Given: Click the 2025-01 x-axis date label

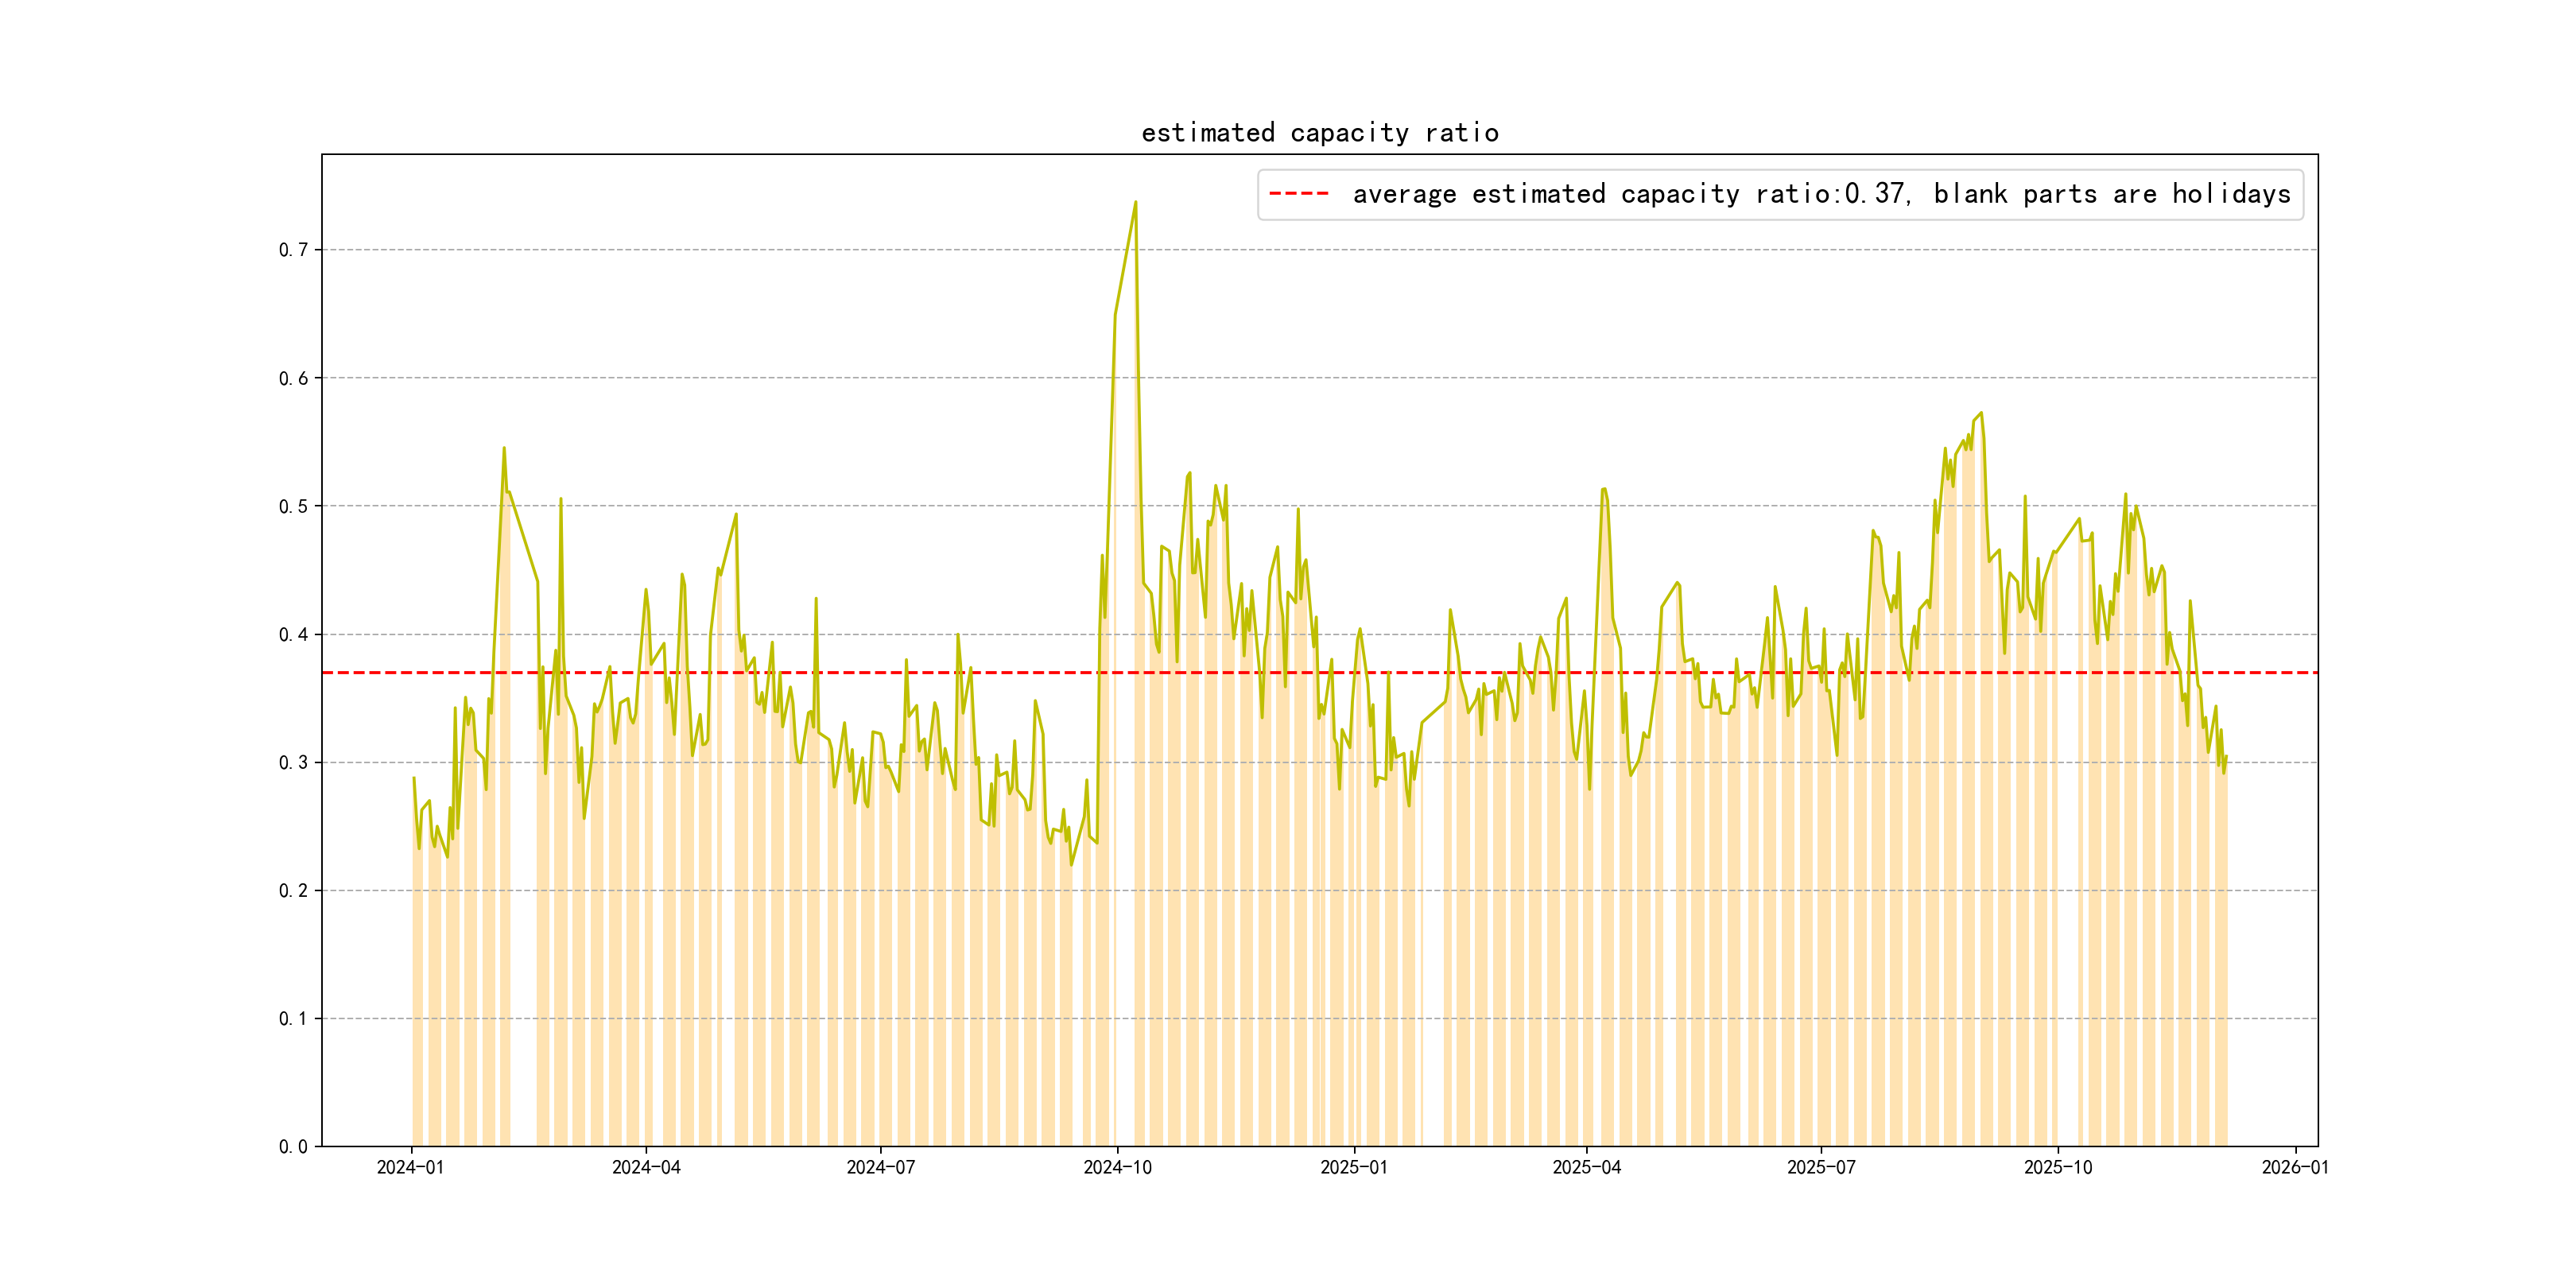Looking at the screenshot, I should point(1353,1167).
